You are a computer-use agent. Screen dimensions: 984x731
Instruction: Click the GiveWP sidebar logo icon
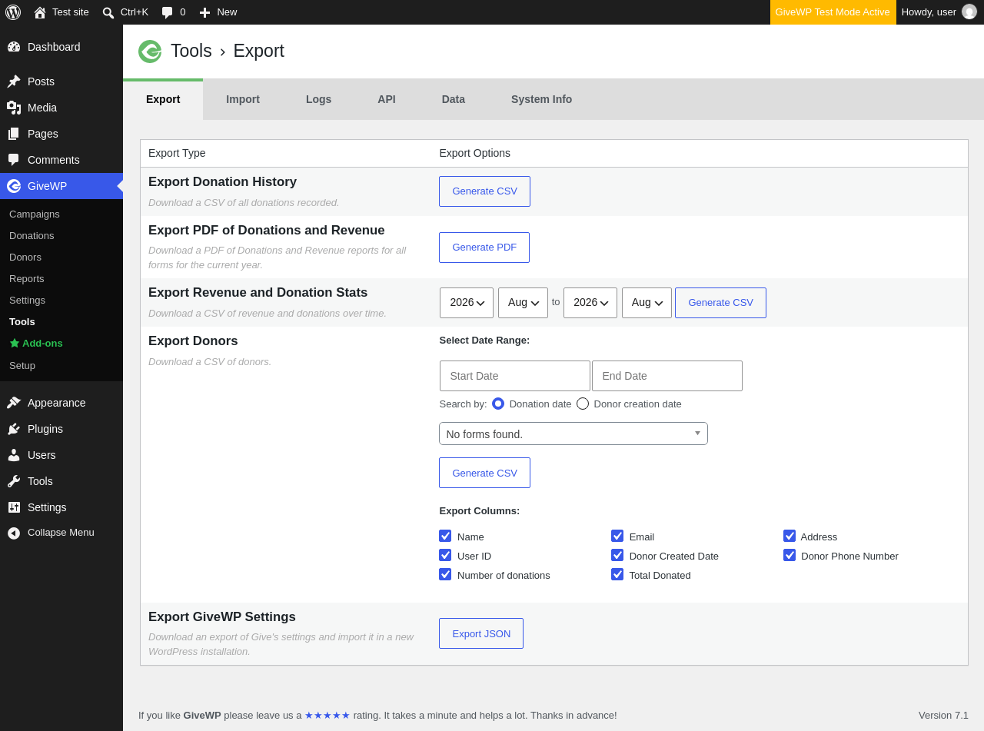[x=14, y=186]
